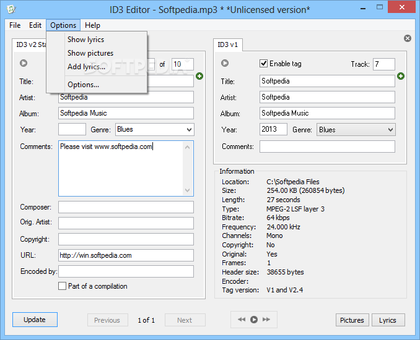Click the Composer field
This screenshot has height=340, width=420.
click(126, 207)
